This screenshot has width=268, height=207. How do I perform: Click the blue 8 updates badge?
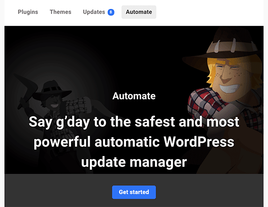coord(111,12)
